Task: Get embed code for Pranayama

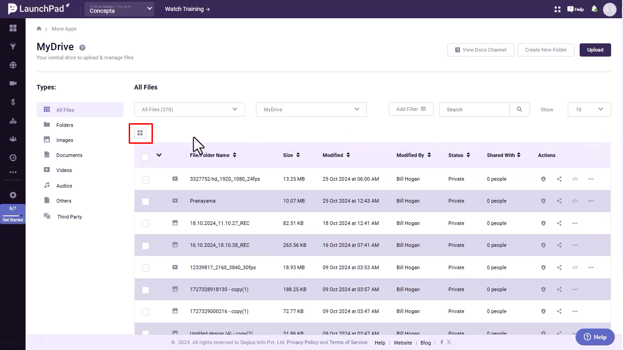Action: 575,201
